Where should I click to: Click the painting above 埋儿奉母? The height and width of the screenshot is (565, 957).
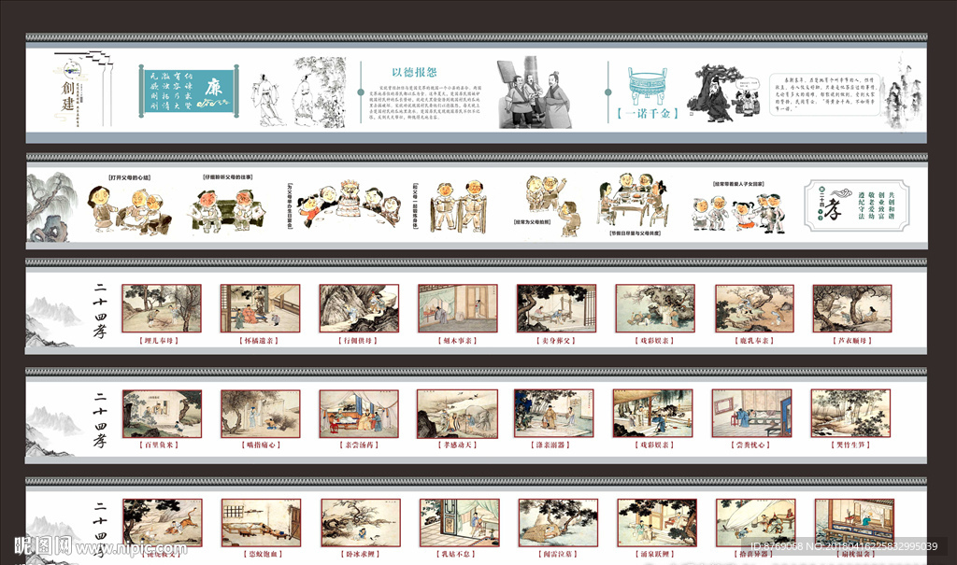pos(162,308)
